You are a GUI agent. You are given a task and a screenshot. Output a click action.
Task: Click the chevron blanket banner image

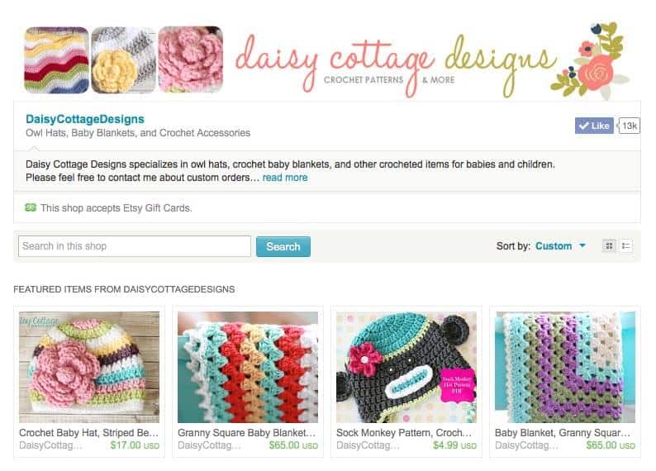[x=56, y=59]
